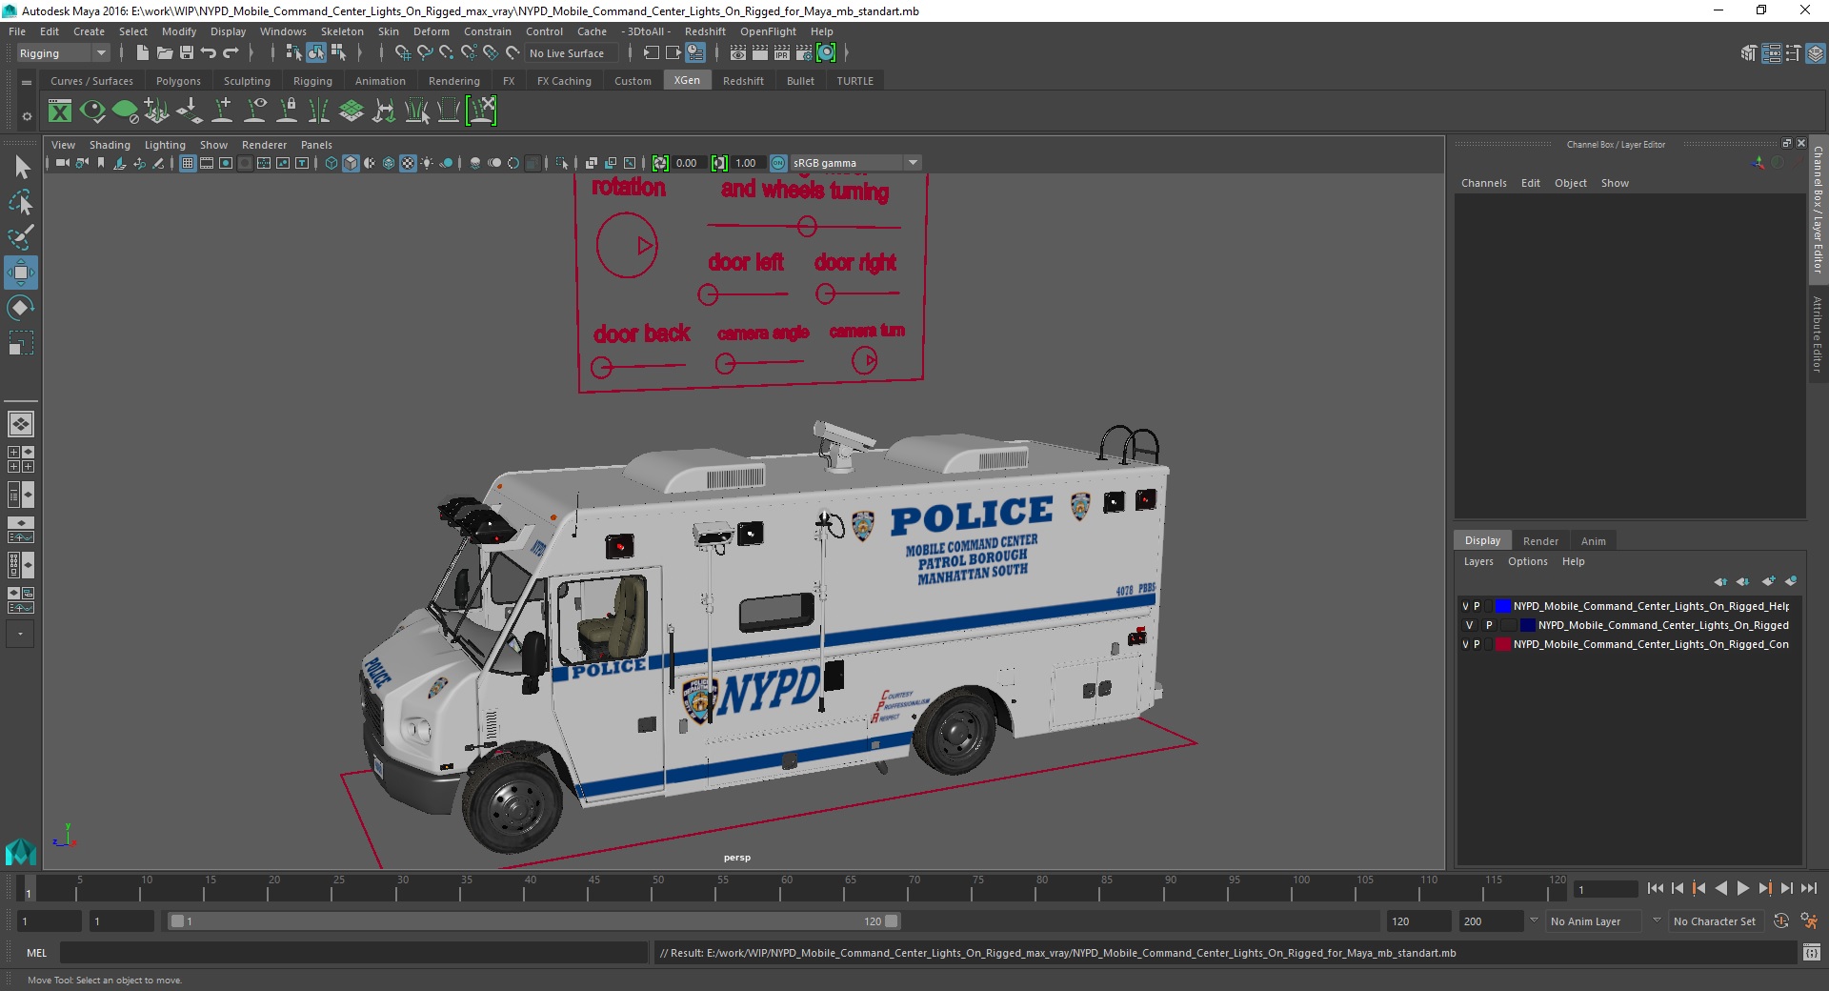
Task: Click blue color swatch of Rigged_Help layer
Action: click(x=1502, y=606)
